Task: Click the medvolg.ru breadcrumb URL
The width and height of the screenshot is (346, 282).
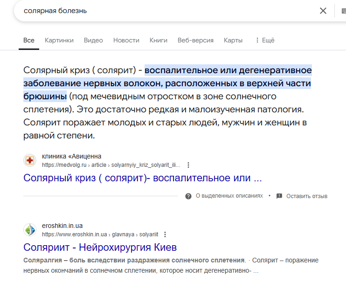Action: point(111,165)
